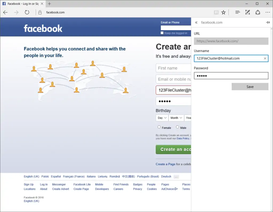This screenshot has width=273, height=212.
Task: Collapse the facebook.com side panel with double chevron
Action: click(196, 22)
